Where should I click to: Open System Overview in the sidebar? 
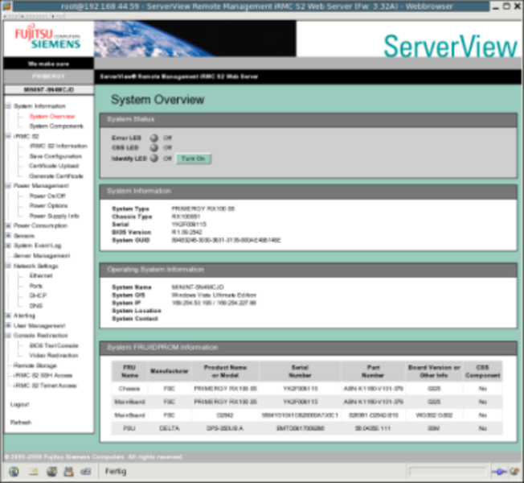coord(52,117)
